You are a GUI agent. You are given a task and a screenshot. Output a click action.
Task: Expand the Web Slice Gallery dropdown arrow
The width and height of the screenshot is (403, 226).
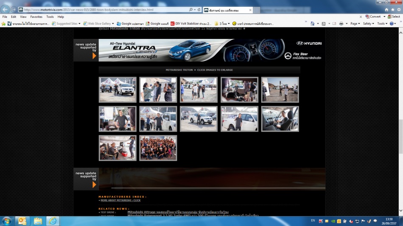(113, 24)
